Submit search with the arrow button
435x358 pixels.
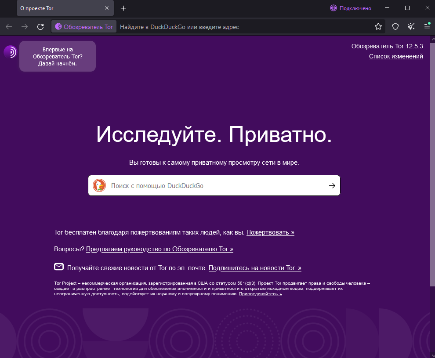tap(332, 185)
